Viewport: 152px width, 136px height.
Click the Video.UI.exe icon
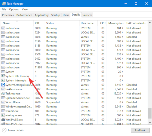pos(3,102)
